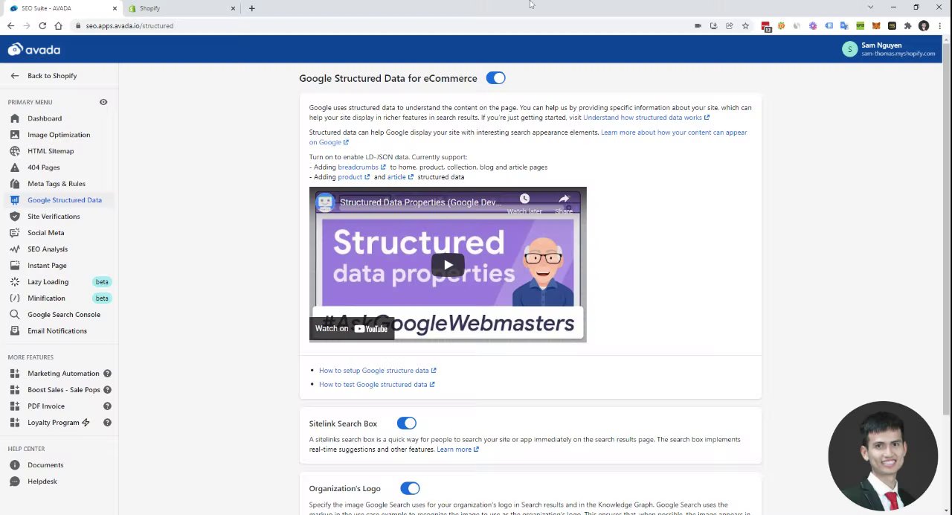Screen dimensions: 952x515
Task: Click the Lazy Loading beta badge
Action: 102,282
